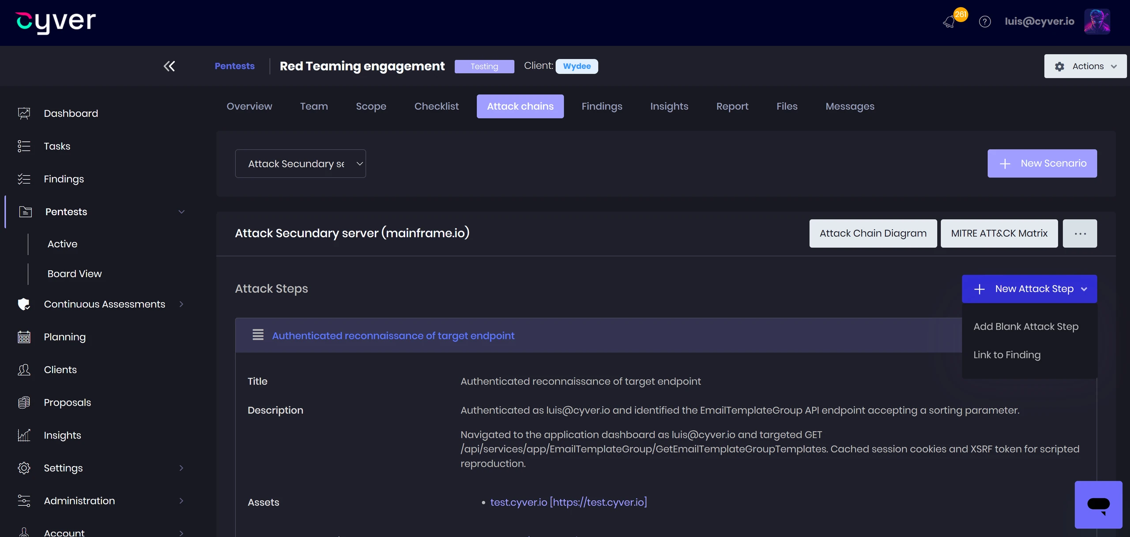This screenshot has width=1130, height=537.
Task: Click the drag handle on Authenticated reconnaissance step
Action: [x=258, y=335]
